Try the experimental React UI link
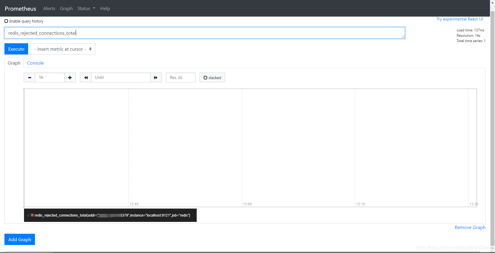Image resolution: width=495 pixels, height=253 pixels. click(459, 19)
